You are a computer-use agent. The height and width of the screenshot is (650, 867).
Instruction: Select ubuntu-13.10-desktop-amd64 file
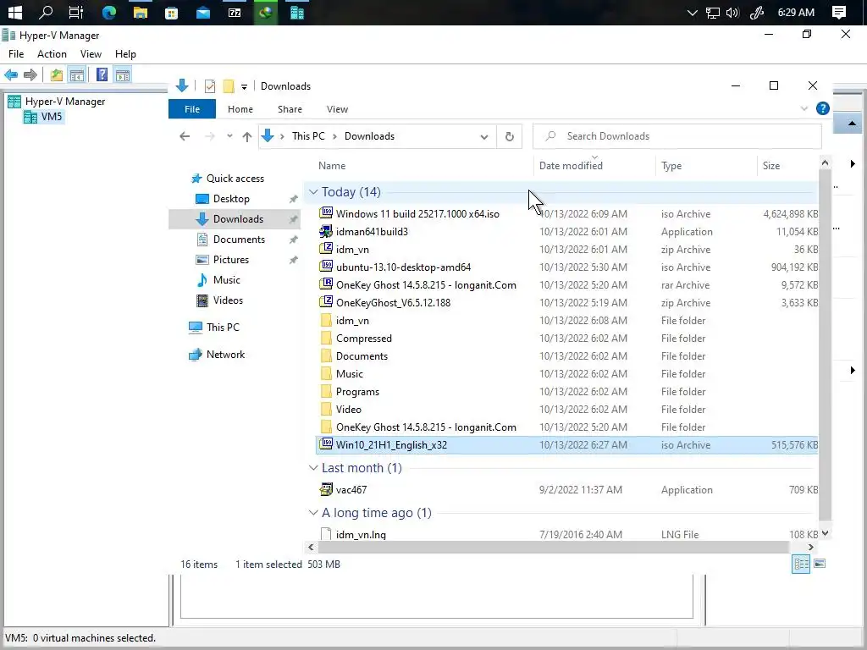tap(403, 267)
